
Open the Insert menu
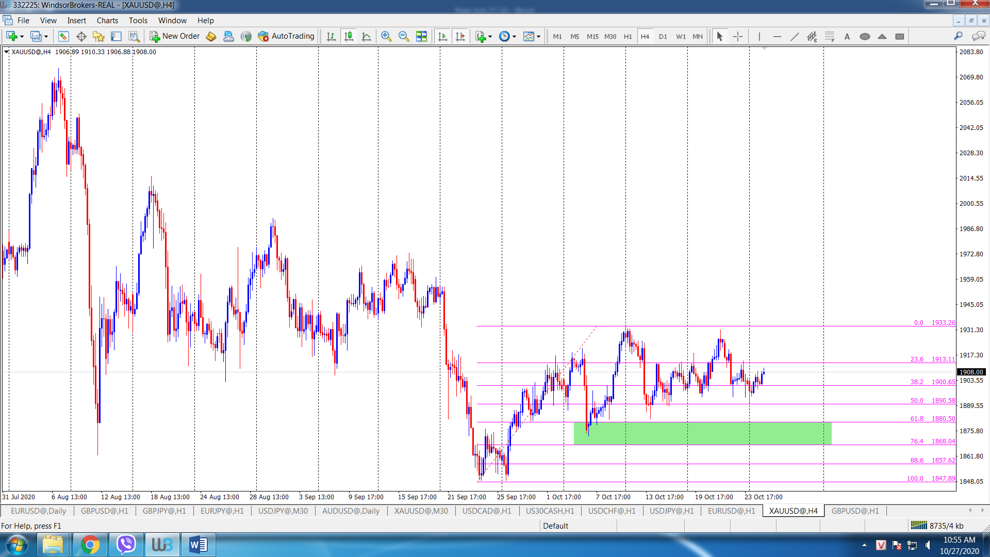(77, 21)
